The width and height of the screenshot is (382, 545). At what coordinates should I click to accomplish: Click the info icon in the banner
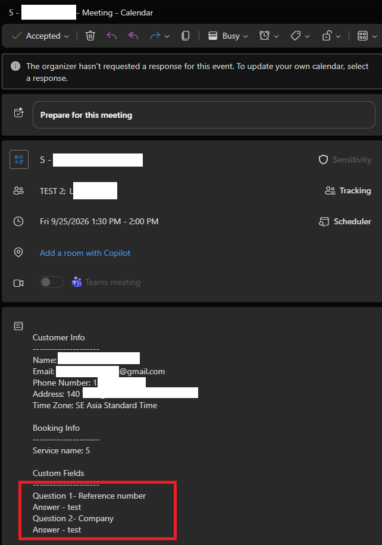[15, 66]
